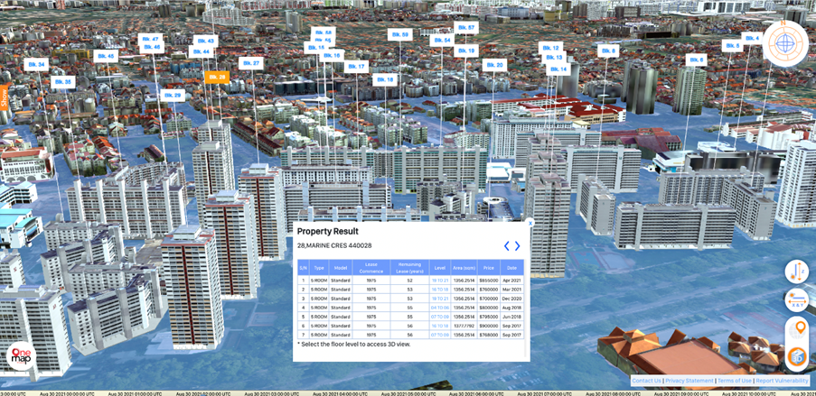
Task: Click the 1377.7792 area cell
Action: [x=464, y=326]
